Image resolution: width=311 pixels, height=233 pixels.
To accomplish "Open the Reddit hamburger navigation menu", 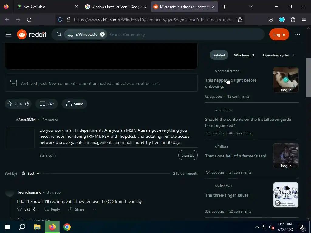I will point(8,35).
